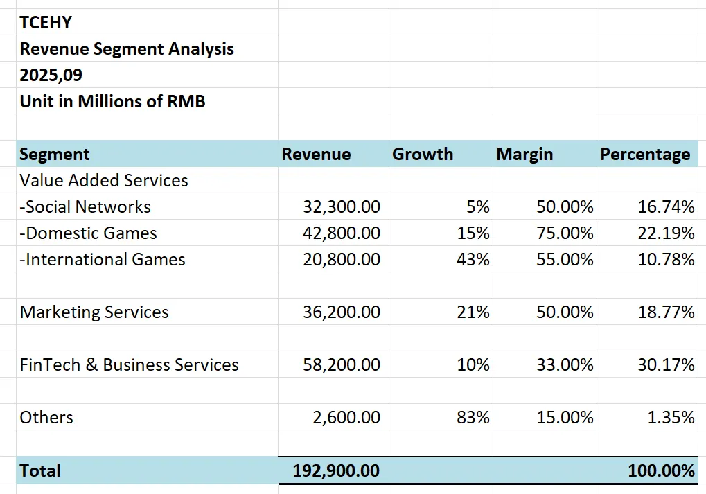
Task: Click International Games margin cell 55.00%
Action: (x=564, y=259)
